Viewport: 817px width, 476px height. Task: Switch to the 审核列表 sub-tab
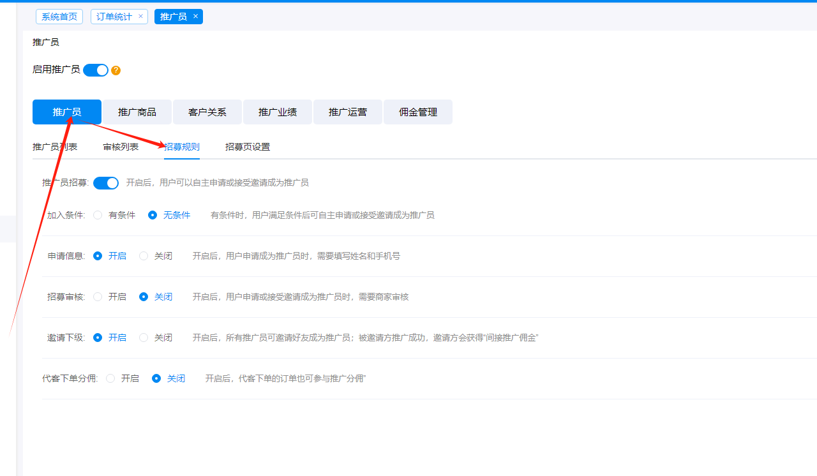[x=121, y=147]
